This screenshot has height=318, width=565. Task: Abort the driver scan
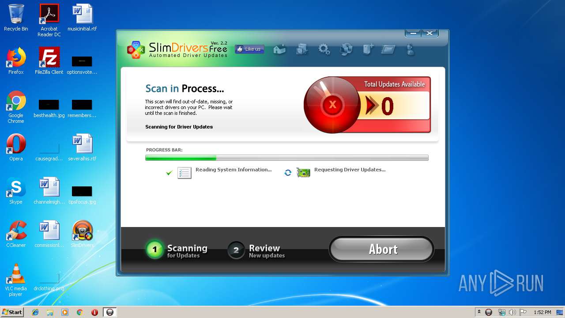click(x=382, y=249)
